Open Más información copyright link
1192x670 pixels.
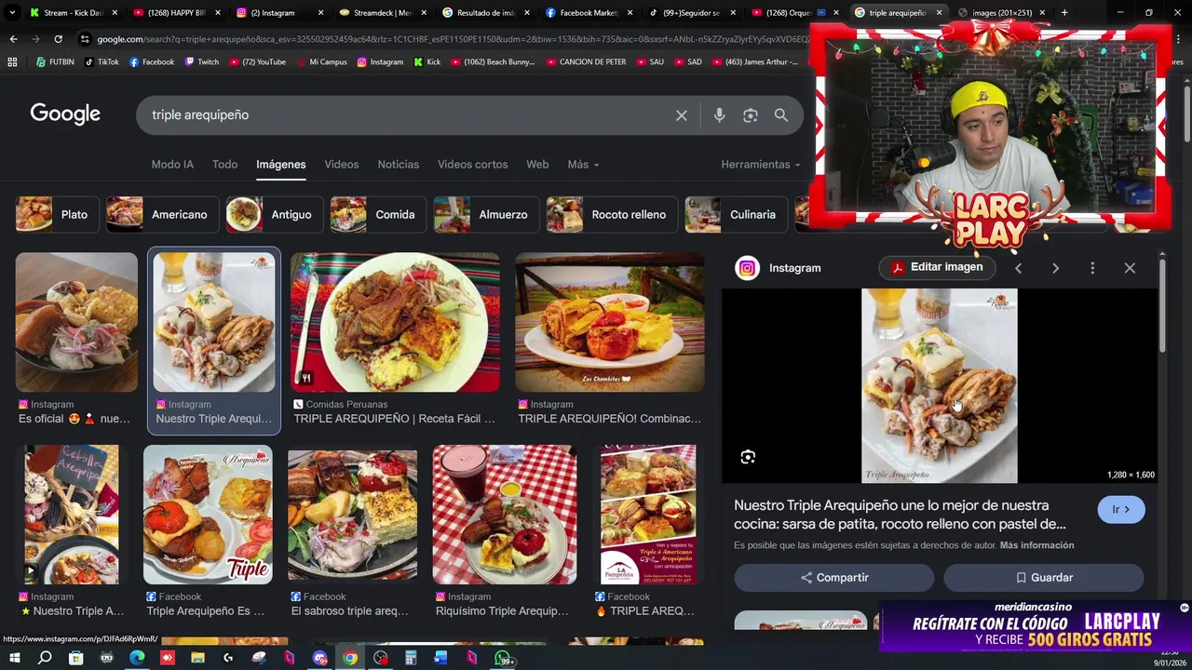(1036, 545)
